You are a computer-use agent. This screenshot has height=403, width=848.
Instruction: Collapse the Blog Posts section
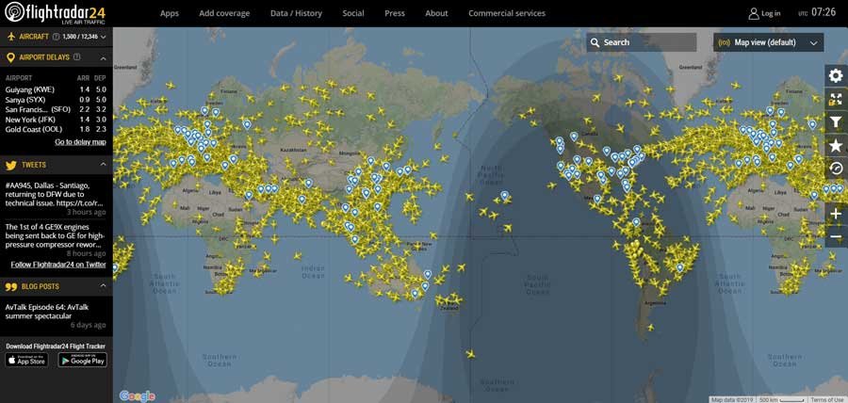pos(104,286)
